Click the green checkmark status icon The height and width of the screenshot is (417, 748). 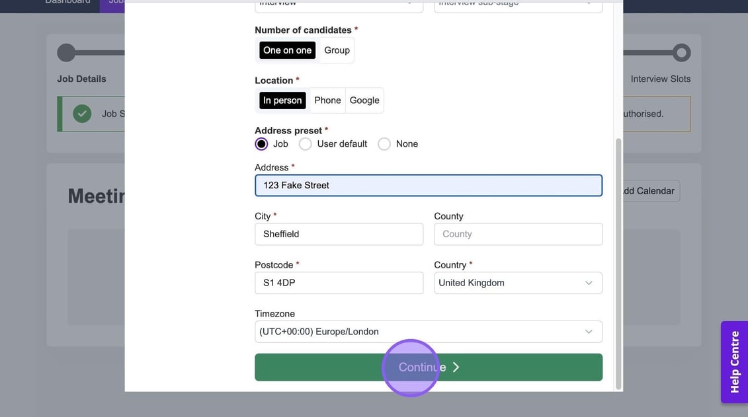click(82, 114)
